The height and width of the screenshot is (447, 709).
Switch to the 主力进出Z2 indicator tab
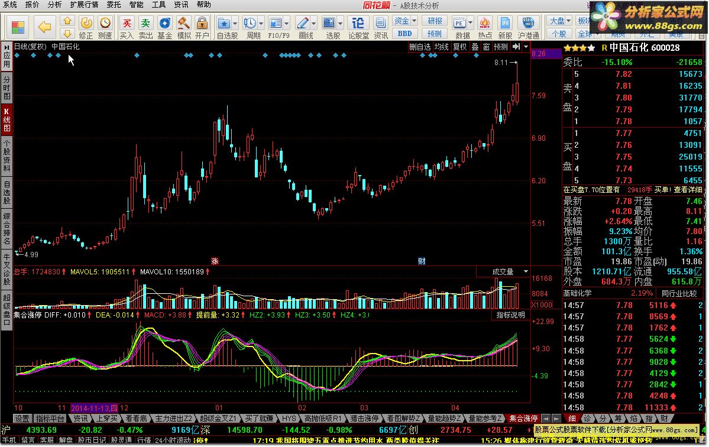(173, 419)
